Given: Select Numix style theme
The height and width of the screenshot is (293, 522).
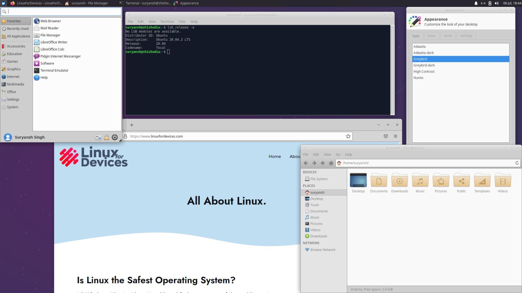Looking at the screenshot, I should coord(460,78).
